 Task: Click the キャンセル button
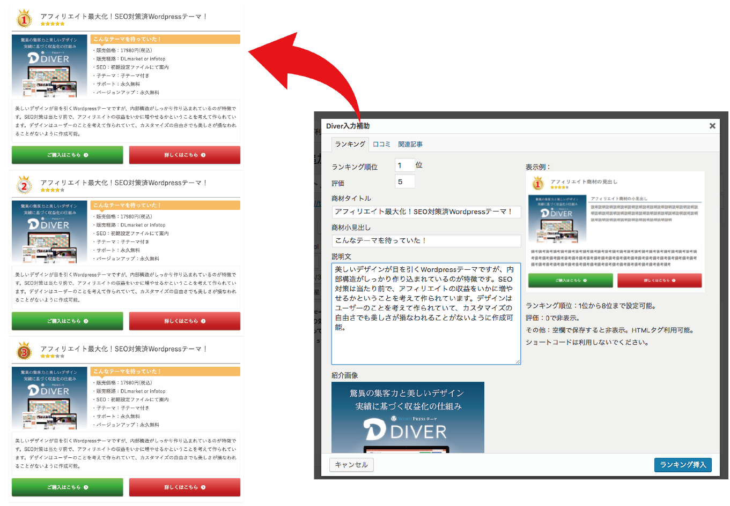coord(351,465)
